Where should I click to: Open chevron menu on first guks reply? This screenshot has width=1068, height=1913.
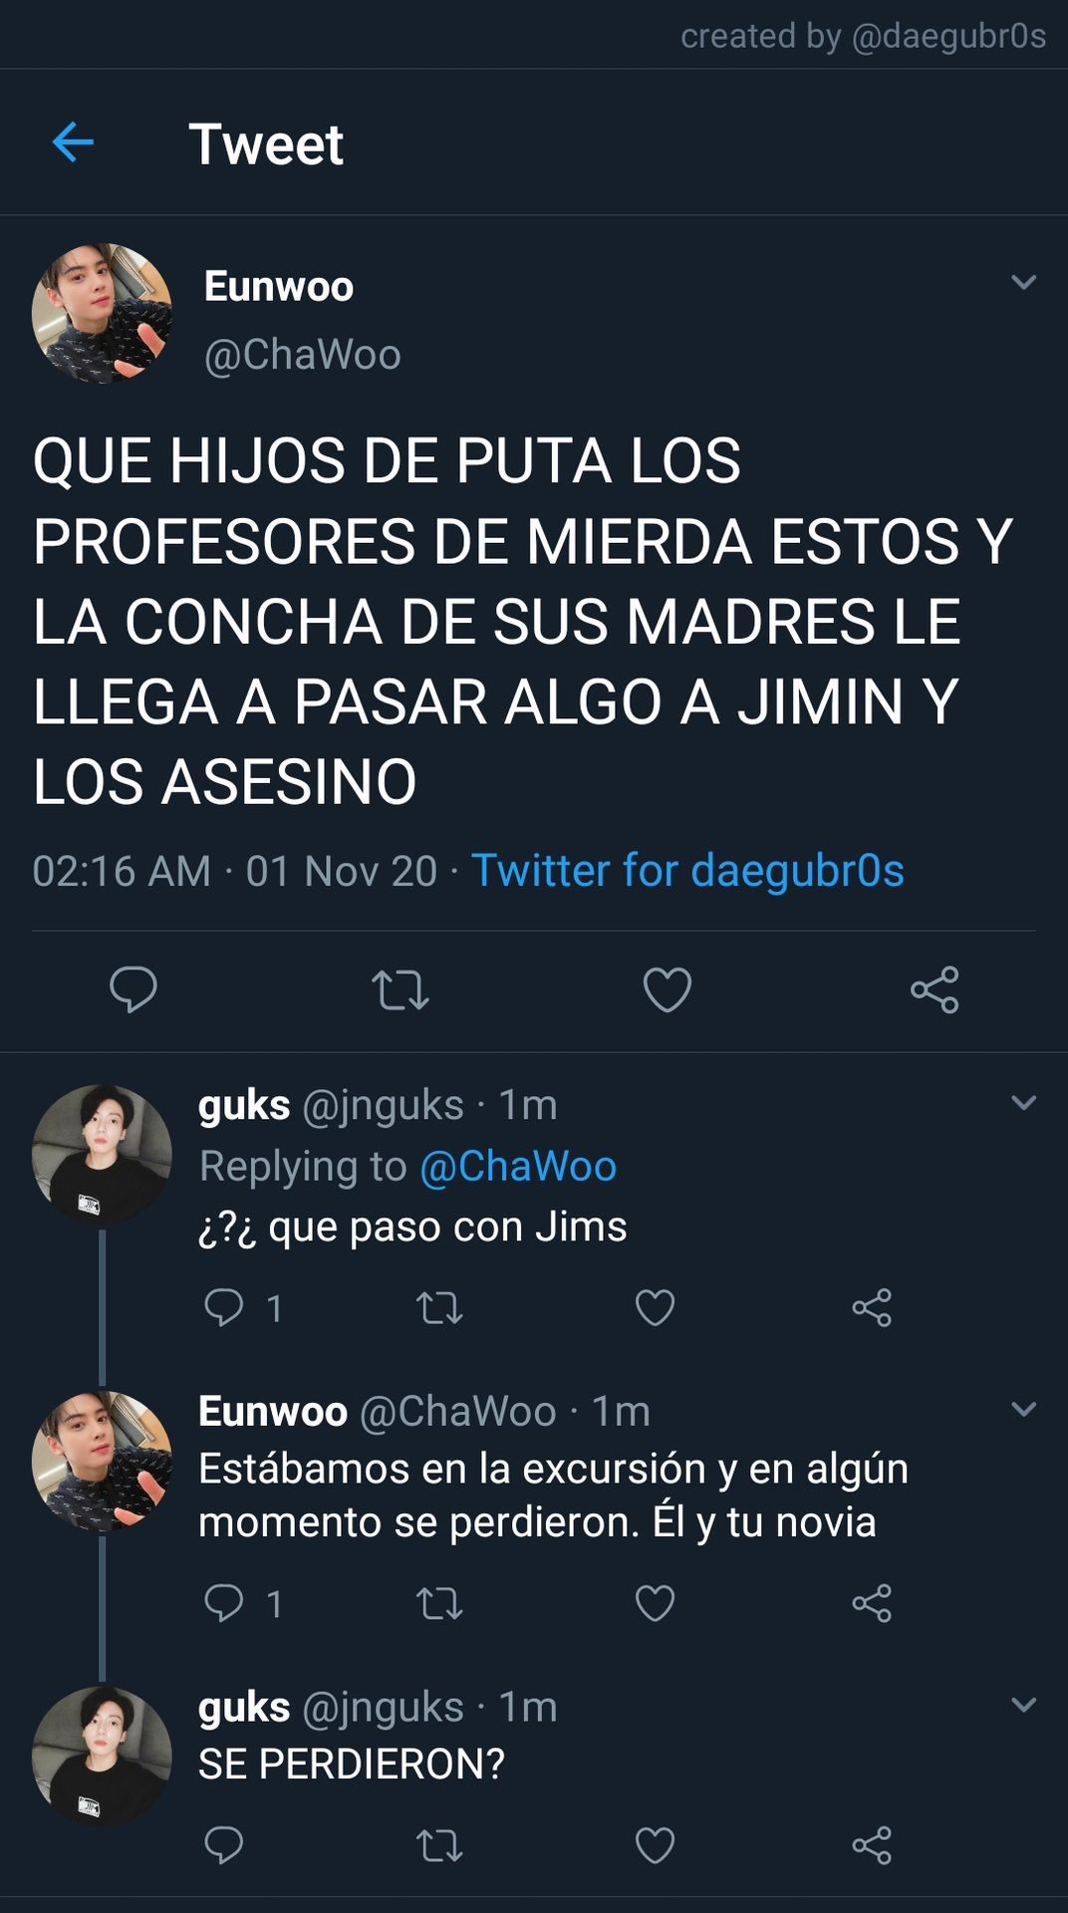pos(1023,1102)
